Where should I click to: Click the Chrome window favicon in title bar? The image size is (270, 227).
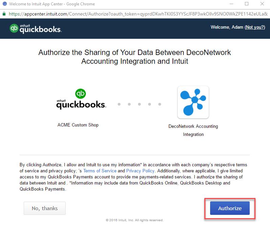(5, 4)
